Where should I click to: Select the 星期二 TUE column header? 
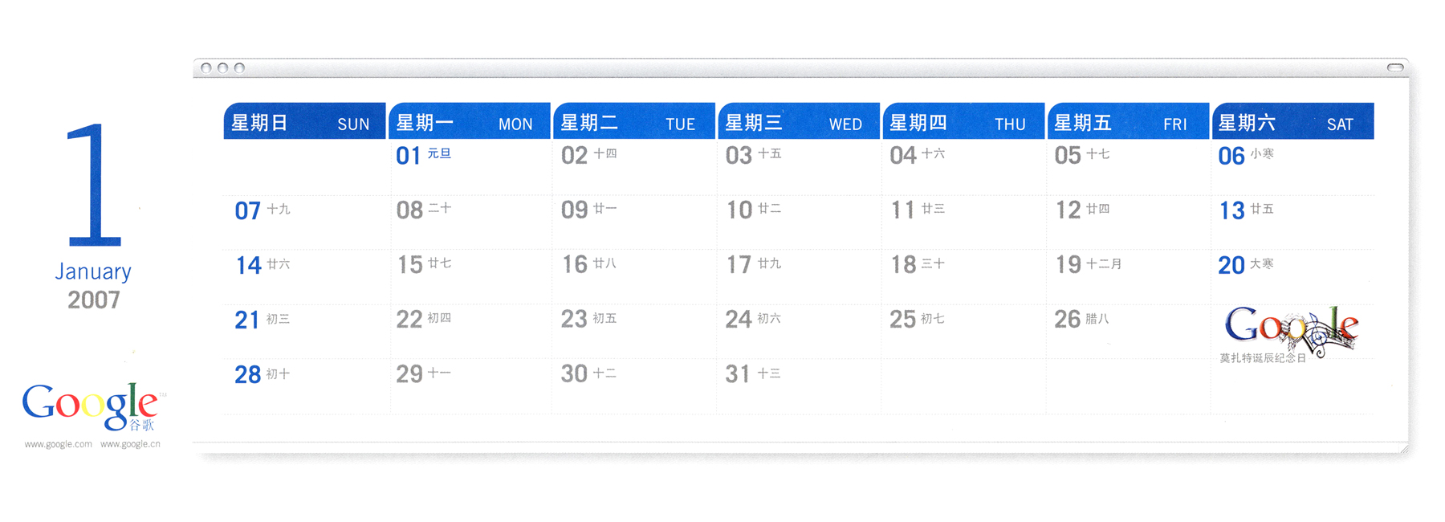tap(634, 121)
